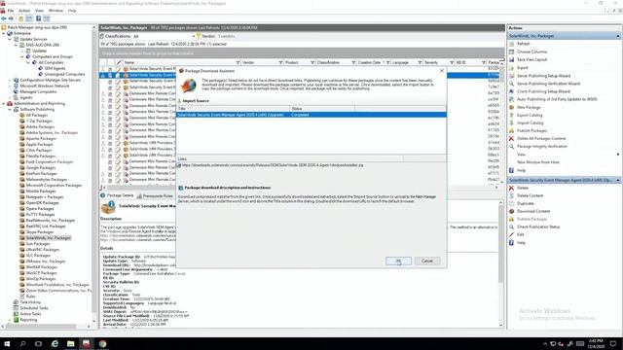Click the Choose Columns icon
Viewport: 623px width, 350px height.
(x=512, y=52)
